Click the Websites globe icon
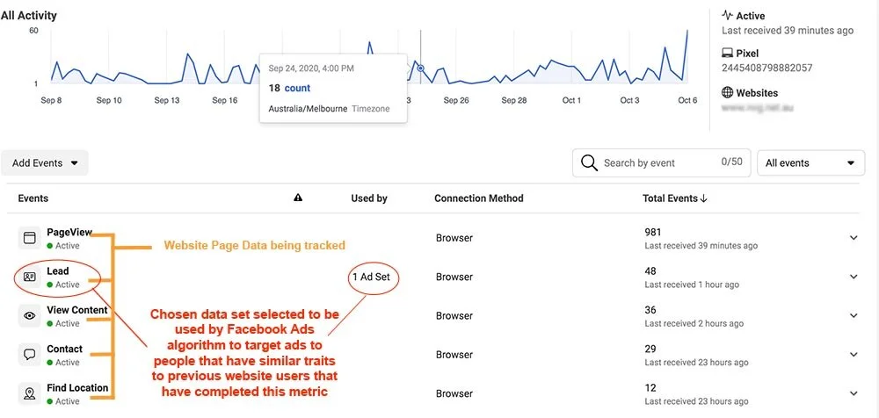Screen dimensions: 879x418 (x=728, y=92)
